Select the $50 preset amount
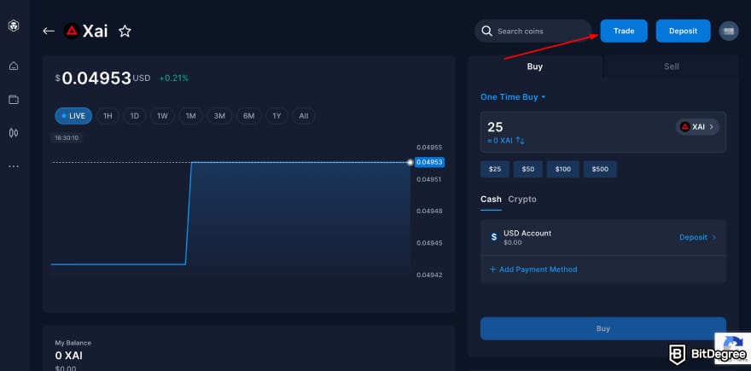The width and height of the screenshot is (751, 371). [527, 169]
